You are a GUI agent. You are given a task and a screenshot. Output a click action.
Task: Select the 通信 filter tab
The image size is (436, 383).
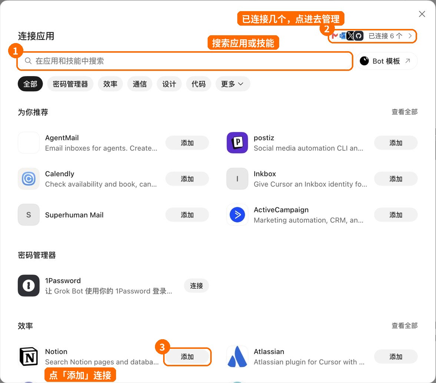click(x=139, y=84)
